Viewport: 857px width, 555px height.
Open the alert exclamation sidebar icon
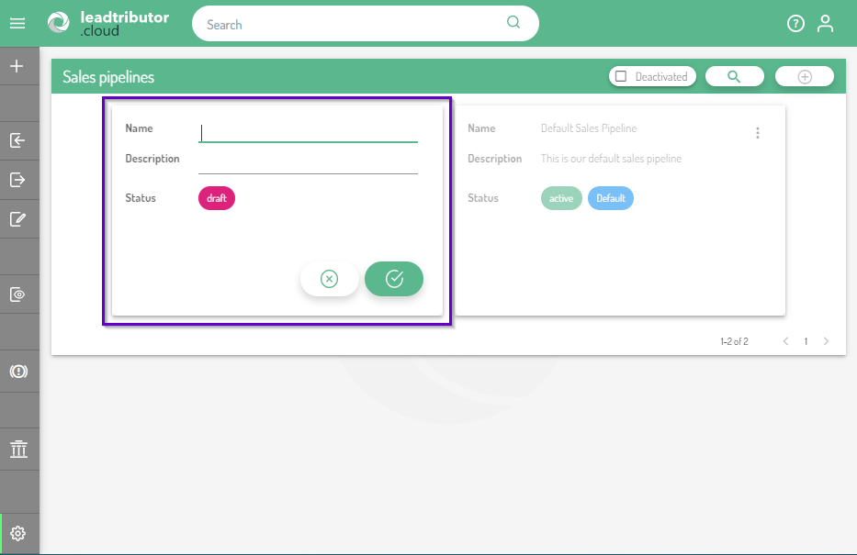pyautogui.click(x=17, y=372)
